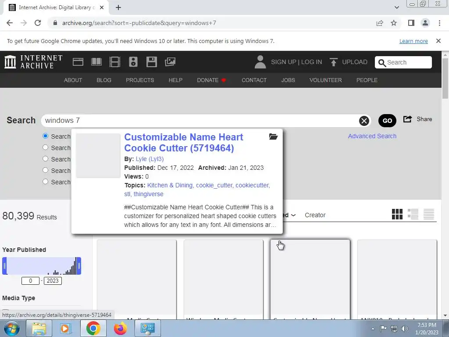Select the first Search radio option
Screen dimensions: 449x337
(x=45, y=136)
